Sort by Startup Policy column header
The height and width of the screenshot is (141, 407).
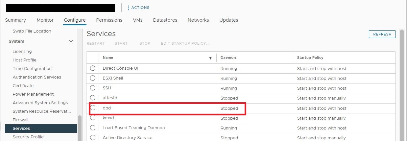[310, 58]
